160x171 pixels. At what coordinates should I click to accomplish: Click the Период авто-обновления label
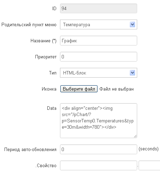(x=30, y=149)
